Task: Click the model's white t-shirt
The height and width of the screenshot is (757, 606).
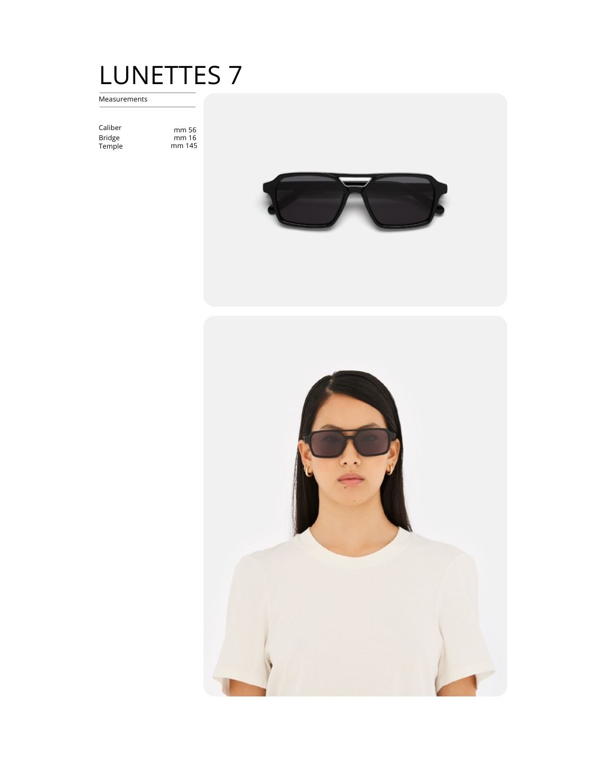Action: click(x=353, y=614)
